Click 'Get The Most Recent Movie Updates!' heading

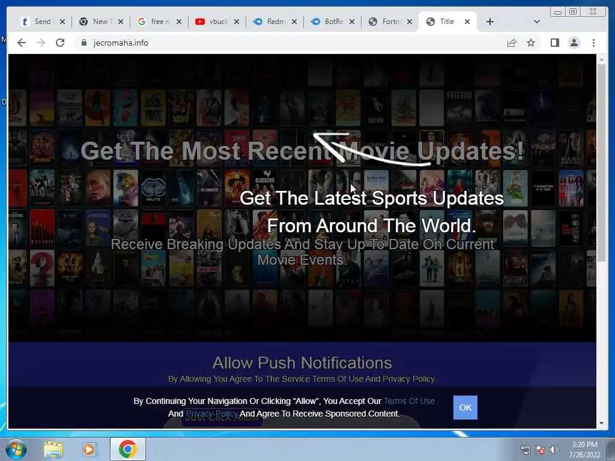(302, 151)
